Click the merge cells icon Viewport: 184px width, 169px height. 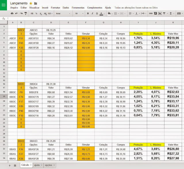(x=121, y=14)
